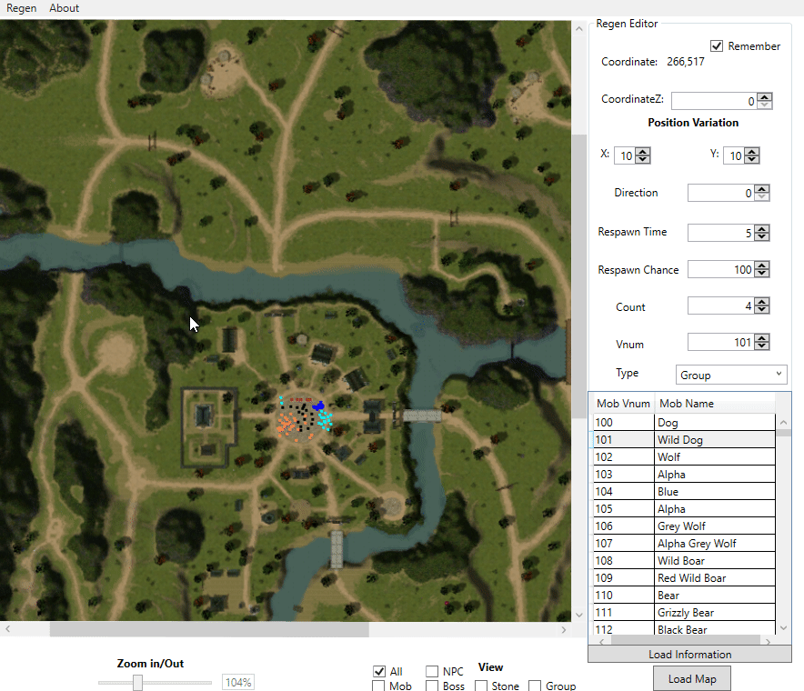Increase Position Variation X value
804x691 pixels.
(643, 151)
